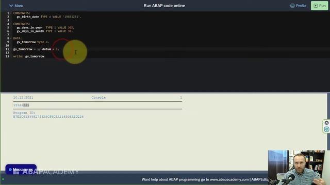Click the footer abapacademy help text
This screenshot has height=185, width=330.
coord(205,179)
